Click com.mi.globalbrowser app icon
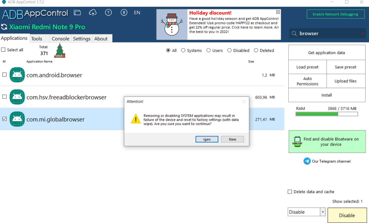 coord(17,119)
